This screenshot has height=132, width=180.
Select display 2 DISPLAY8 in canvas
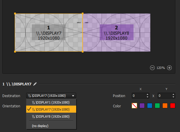point(116,33)
